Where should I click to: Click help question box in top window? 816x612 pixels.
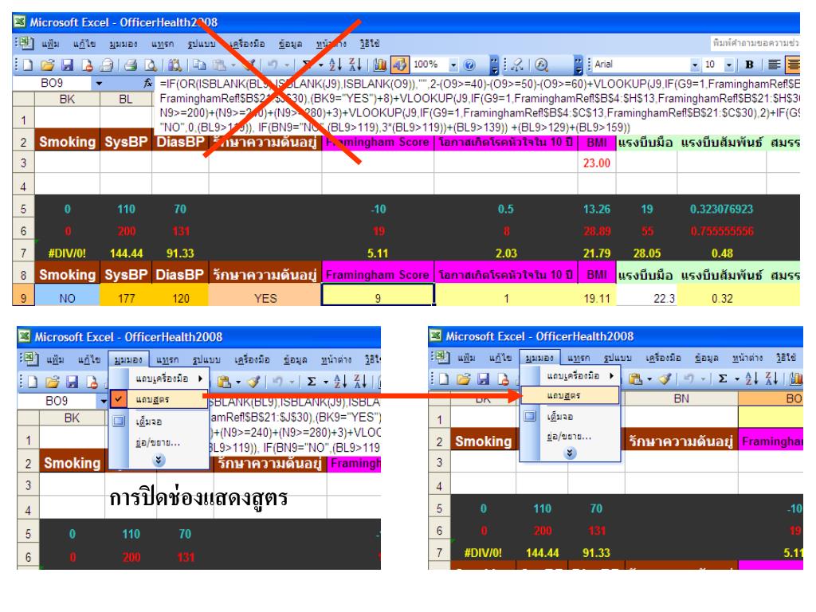755,43
